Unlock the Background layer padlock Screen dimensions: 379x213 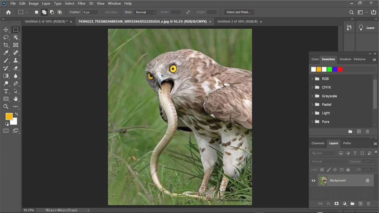point(367,180)
